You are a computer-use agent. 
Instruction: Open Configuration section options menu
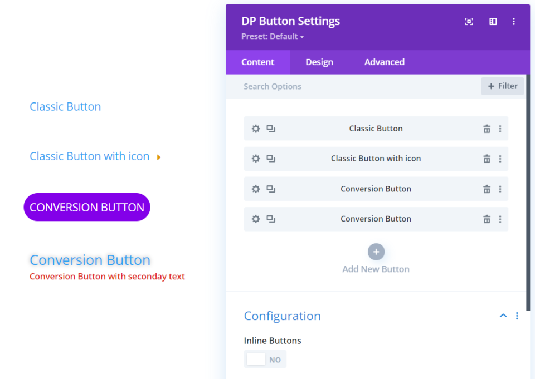517,316
